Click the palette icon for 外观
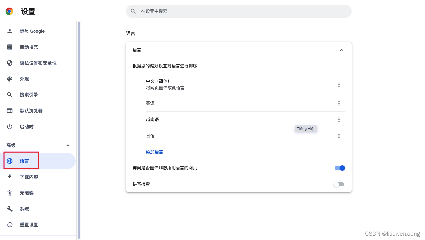425x240 pixels. pos(10,79)
